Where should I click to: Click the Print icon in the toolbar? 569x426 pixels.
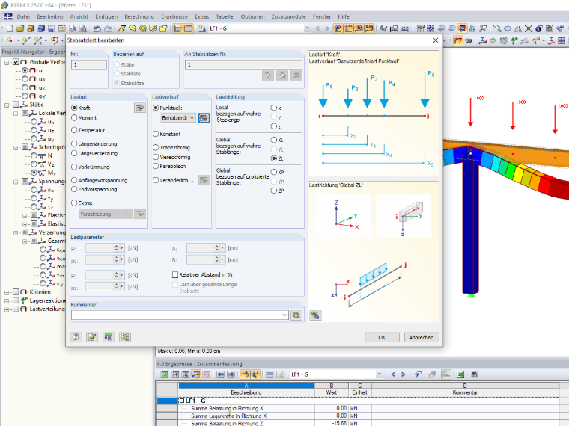tap(72, 28)
